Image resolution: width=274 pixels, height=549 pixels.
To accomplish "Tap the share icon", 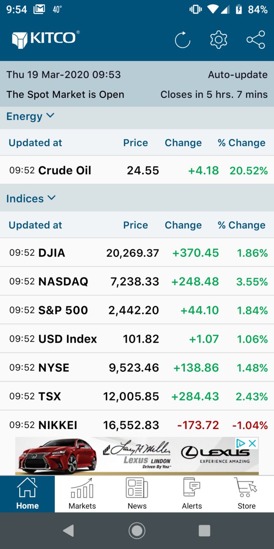I will pos(256,40).
